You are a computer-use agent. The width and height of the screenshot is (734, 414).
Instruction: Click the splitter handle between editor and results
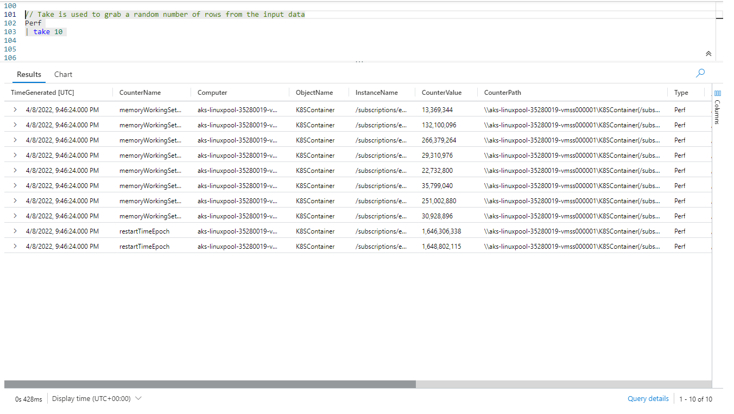tap(359, 62)
